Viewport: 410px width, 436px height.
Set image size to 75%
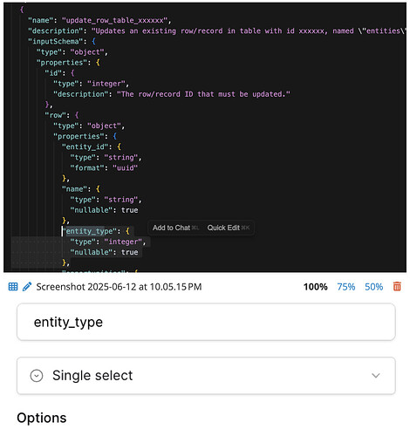(x=346, y=287)
